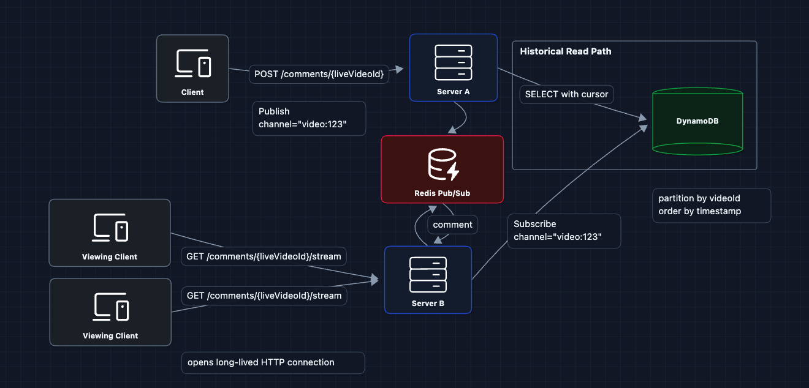The height and width of the screenshot is (388, 809).
Task: Click the upper Viewing Client device icon
Action: tap(110, 228)
